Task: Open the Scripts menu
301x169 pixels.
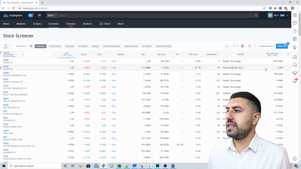Action: pos(37,24)
